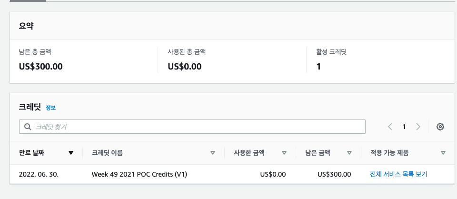Go to the next page arrow
The height and width of the screenshot is (199, 457).
click(418, 127)
